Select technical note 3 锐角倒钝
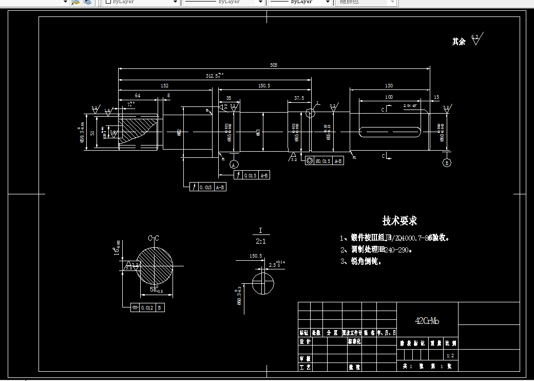The image size is (534, 381). [361, 262]
